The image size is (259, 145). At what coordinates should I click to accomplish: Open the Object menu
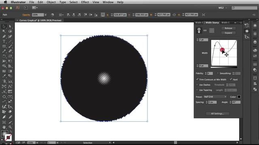tap(51, 2)
